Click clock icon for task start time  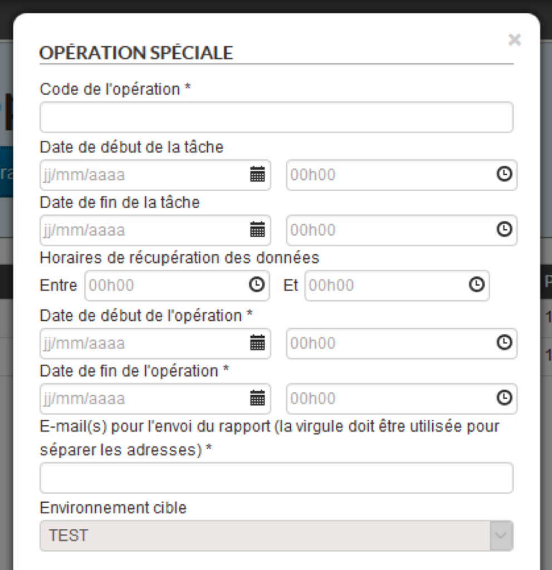click(x=504, y=175)
